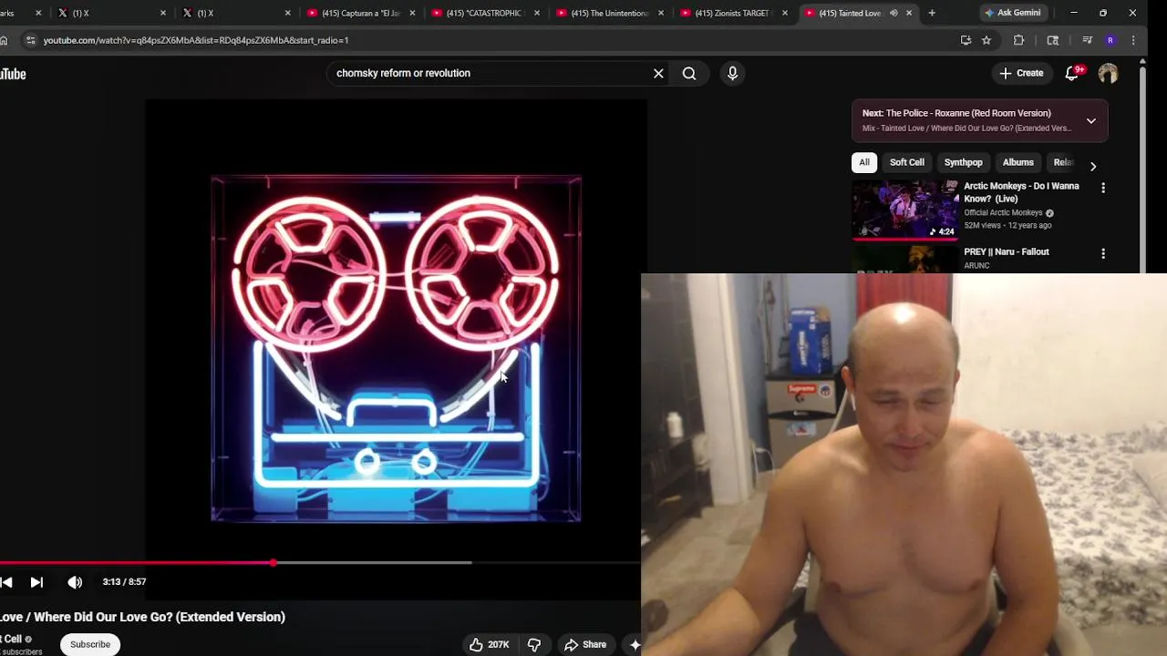The height and width of the screenshot is (656, 1167).
Task: Open a new browser tab
Action: [932, 13]
